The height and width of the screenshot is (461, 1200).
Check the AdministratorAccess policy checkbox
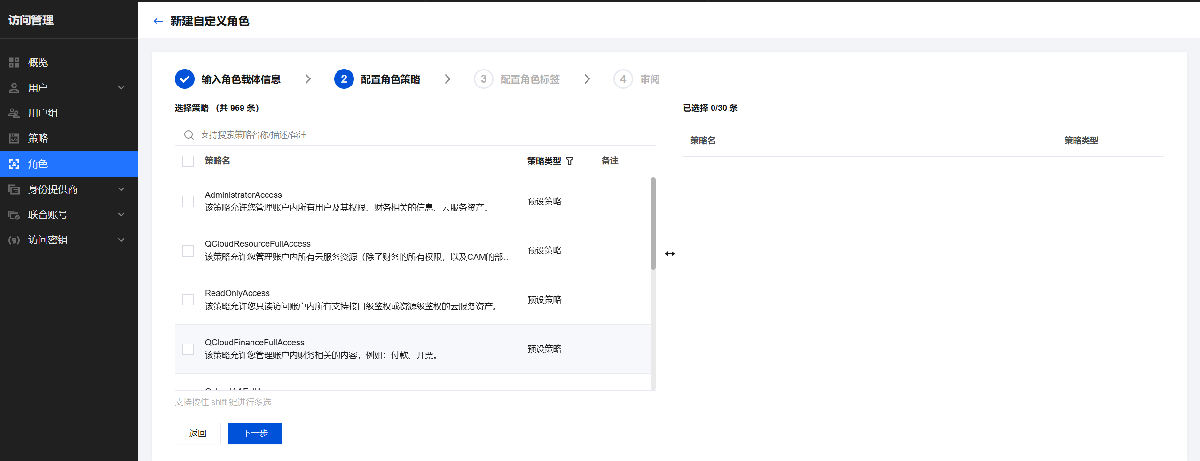188,202
